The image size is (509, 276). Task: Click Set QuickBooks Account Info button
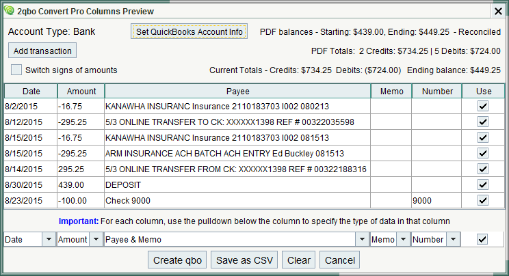point(190,31)
